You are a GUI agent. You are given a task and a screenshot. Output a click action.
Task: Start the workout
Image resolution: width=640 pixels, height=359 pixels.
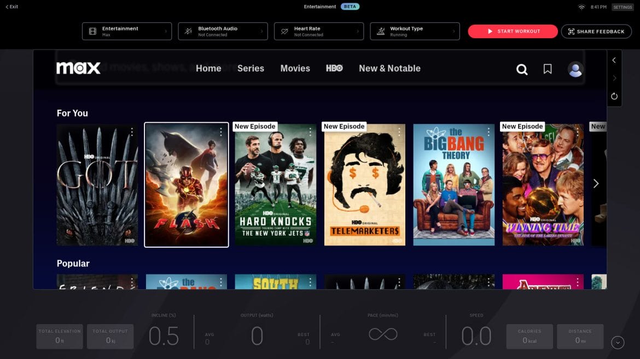coord(513,31)
